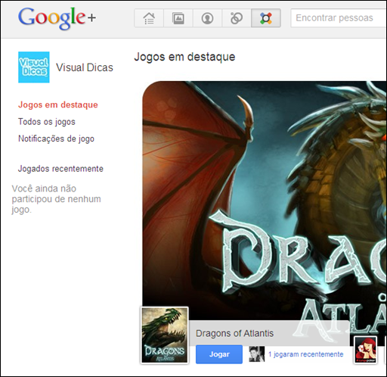Click the Jogos em destaque page heading
The image size is (387, 377).
184,57
